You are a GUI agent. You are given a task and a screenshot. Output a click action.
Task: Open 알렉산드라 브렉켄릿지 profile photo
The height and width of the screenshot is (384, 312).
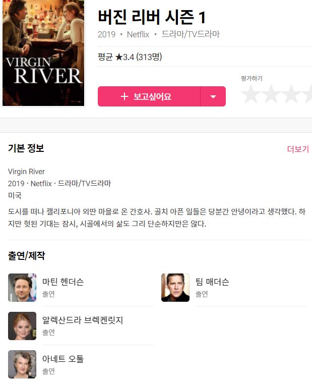tap(22, 326)
